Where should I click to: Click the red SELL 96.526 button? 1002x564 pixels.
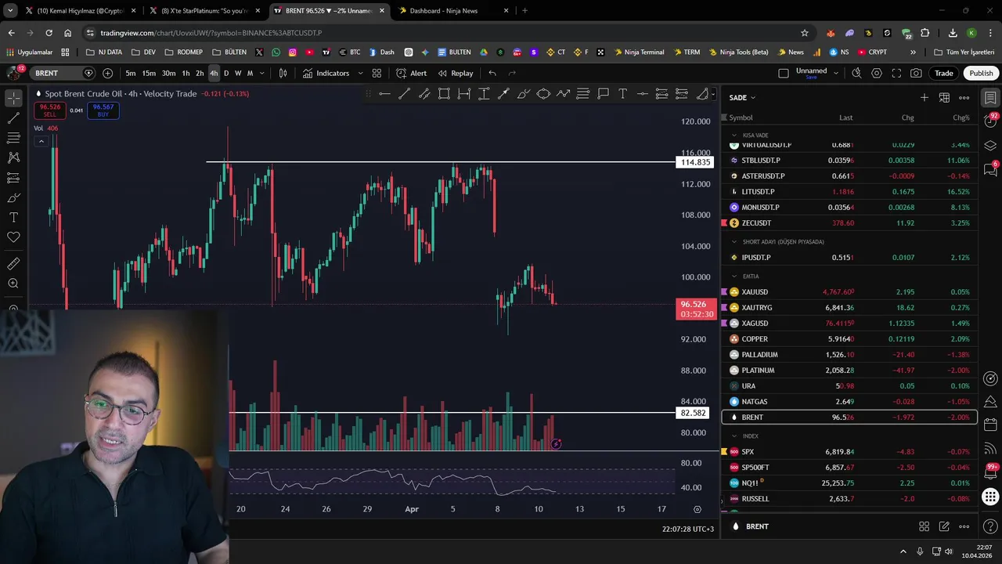click(50, 110)
